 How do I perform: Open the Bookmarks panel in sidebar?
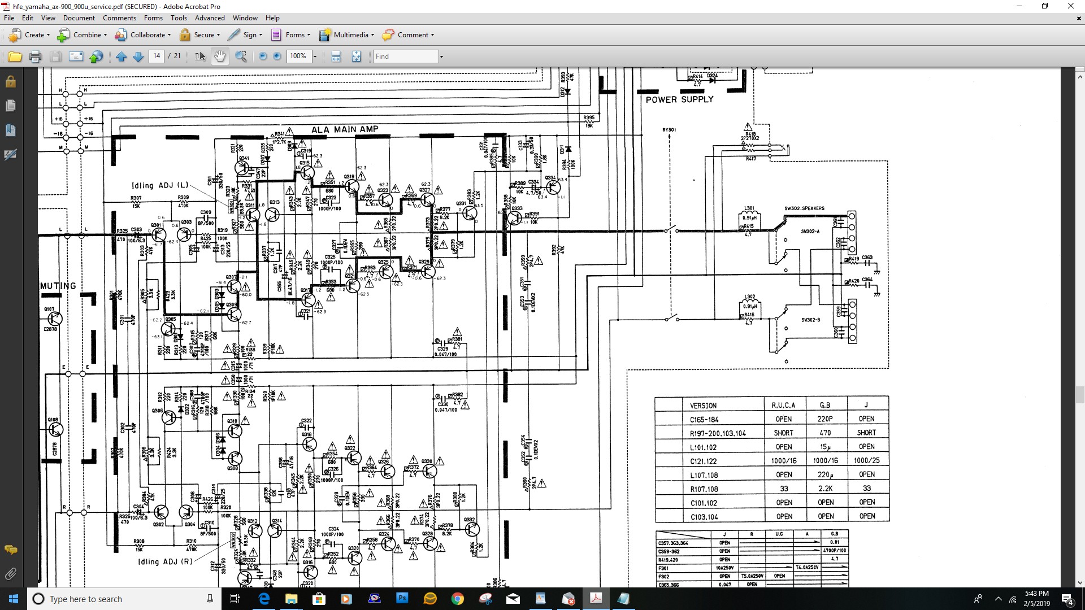point(10,130)
